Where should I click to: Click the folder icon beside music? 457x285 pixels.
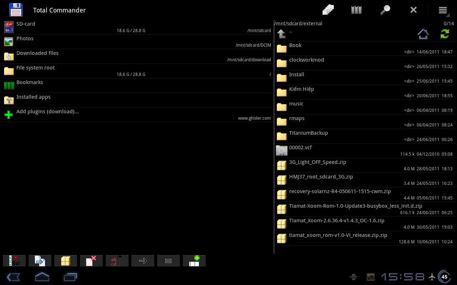pos(282,107)
